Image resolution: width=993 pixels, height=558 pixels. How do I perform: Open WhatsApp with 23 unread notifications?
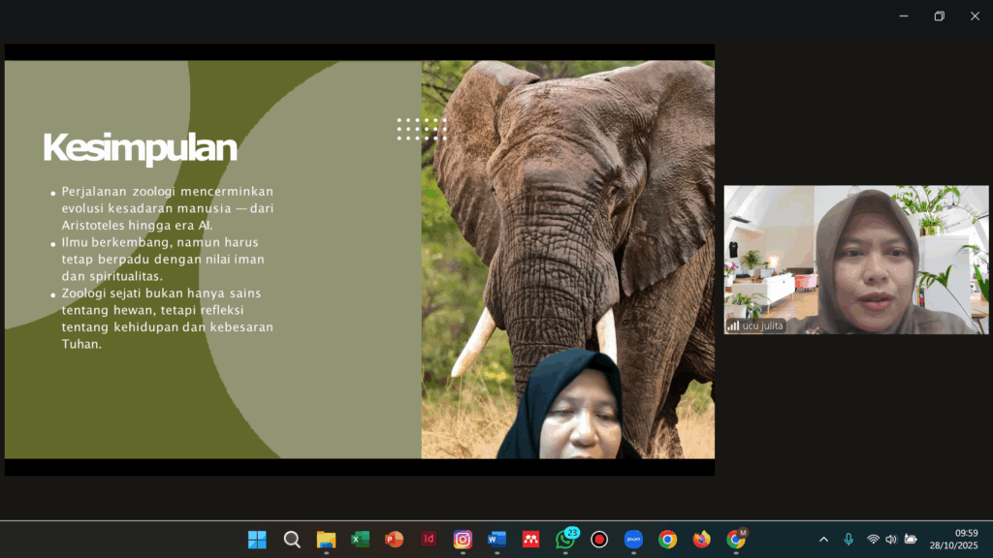[564, 540]
